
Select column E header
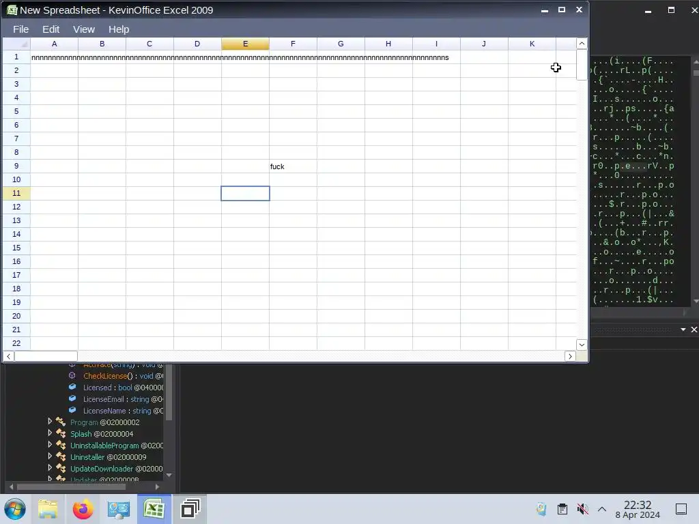[245, 44]
